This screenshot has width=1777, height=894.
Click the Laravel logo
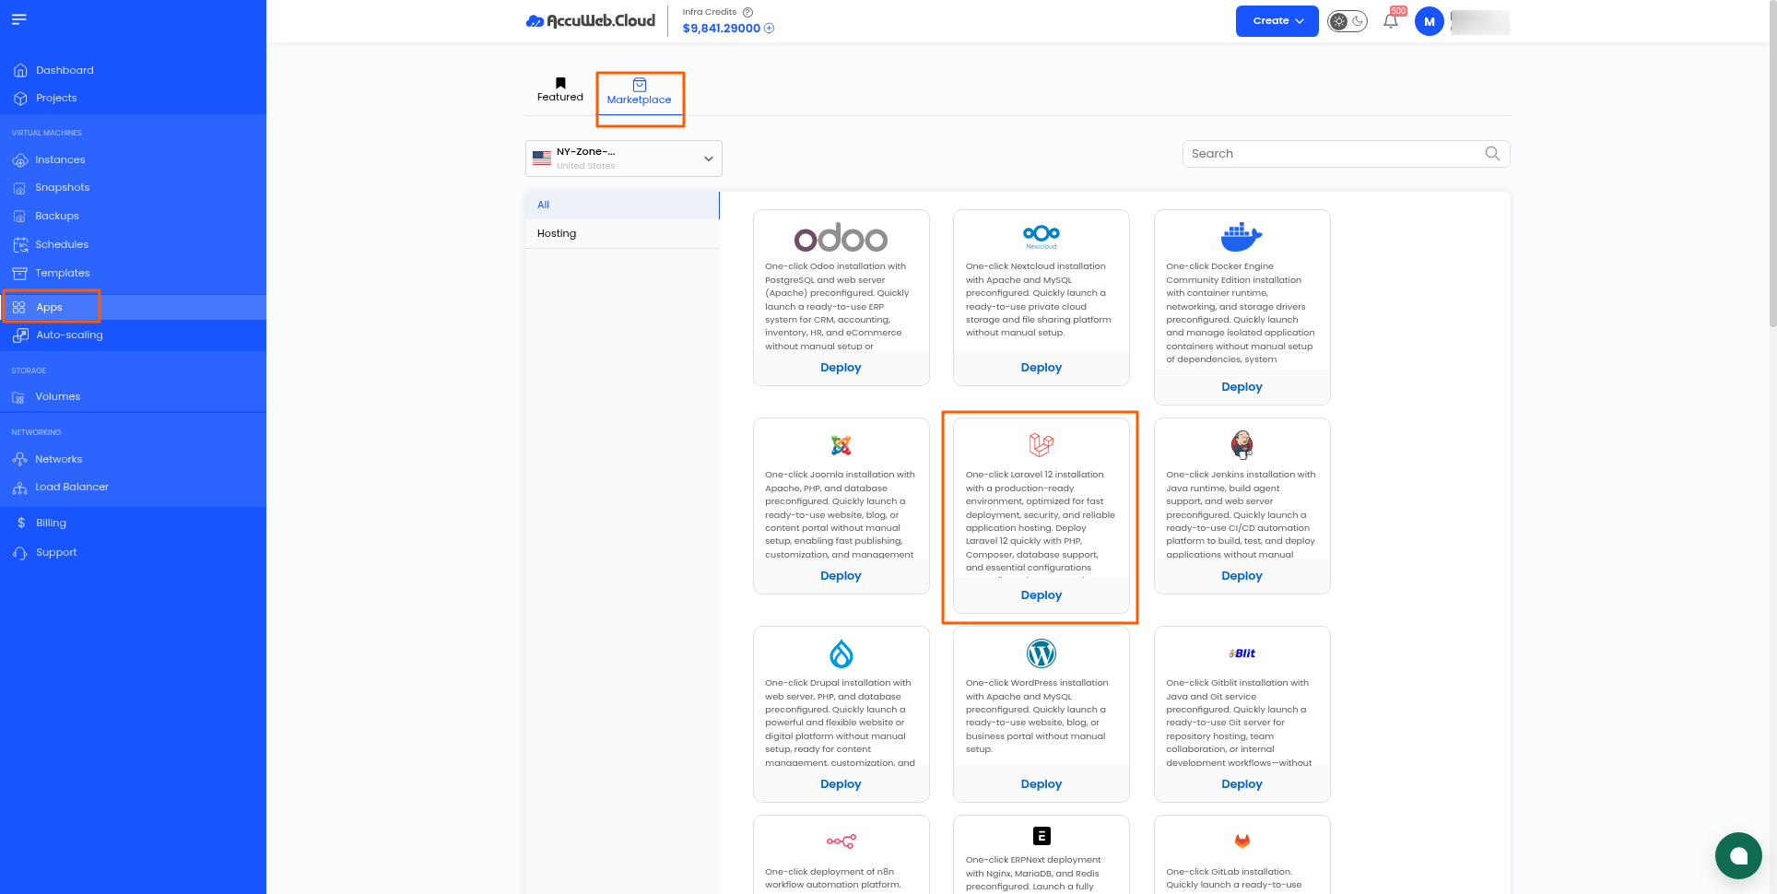click(x=1041, y=445)
